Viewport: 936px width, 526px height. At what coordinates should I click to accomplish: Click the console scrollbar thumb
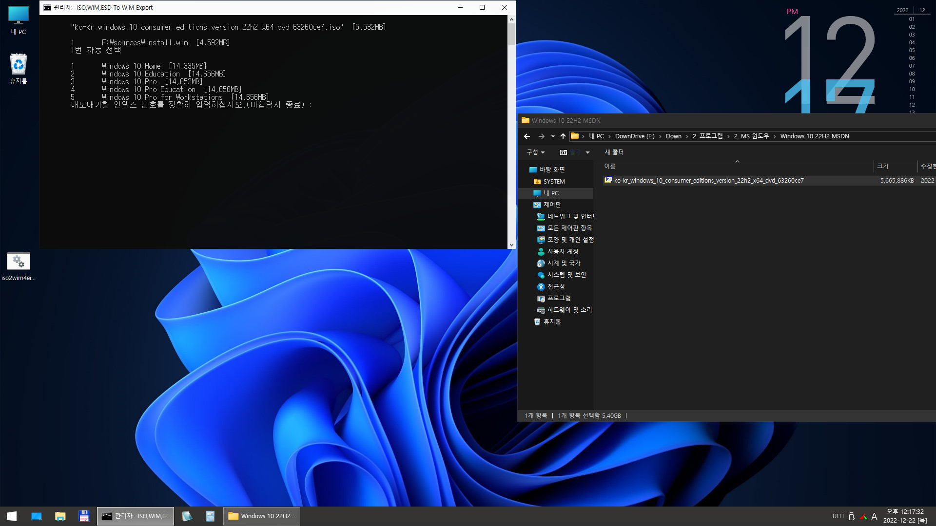click(x=511, y=34)
